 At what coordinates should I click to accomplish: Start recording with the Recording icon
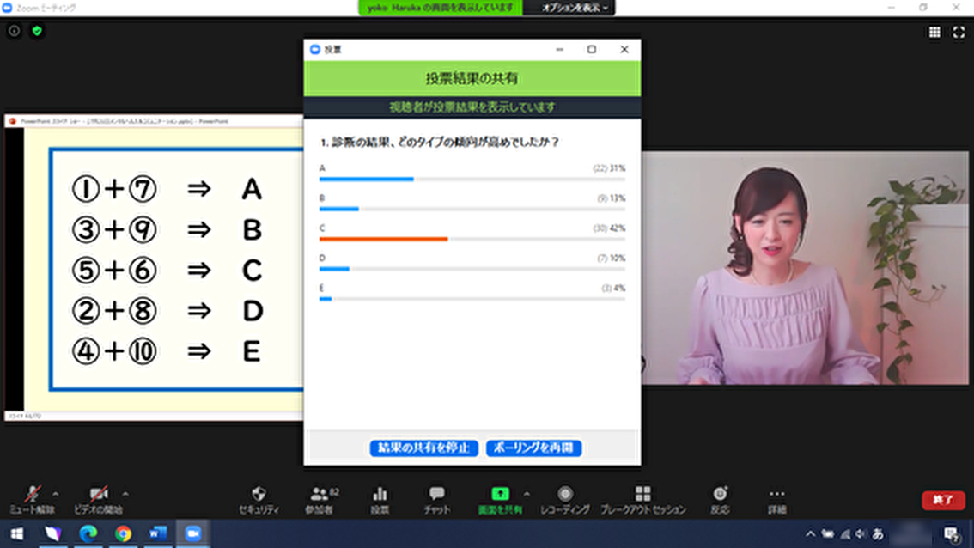coord(565,495)
